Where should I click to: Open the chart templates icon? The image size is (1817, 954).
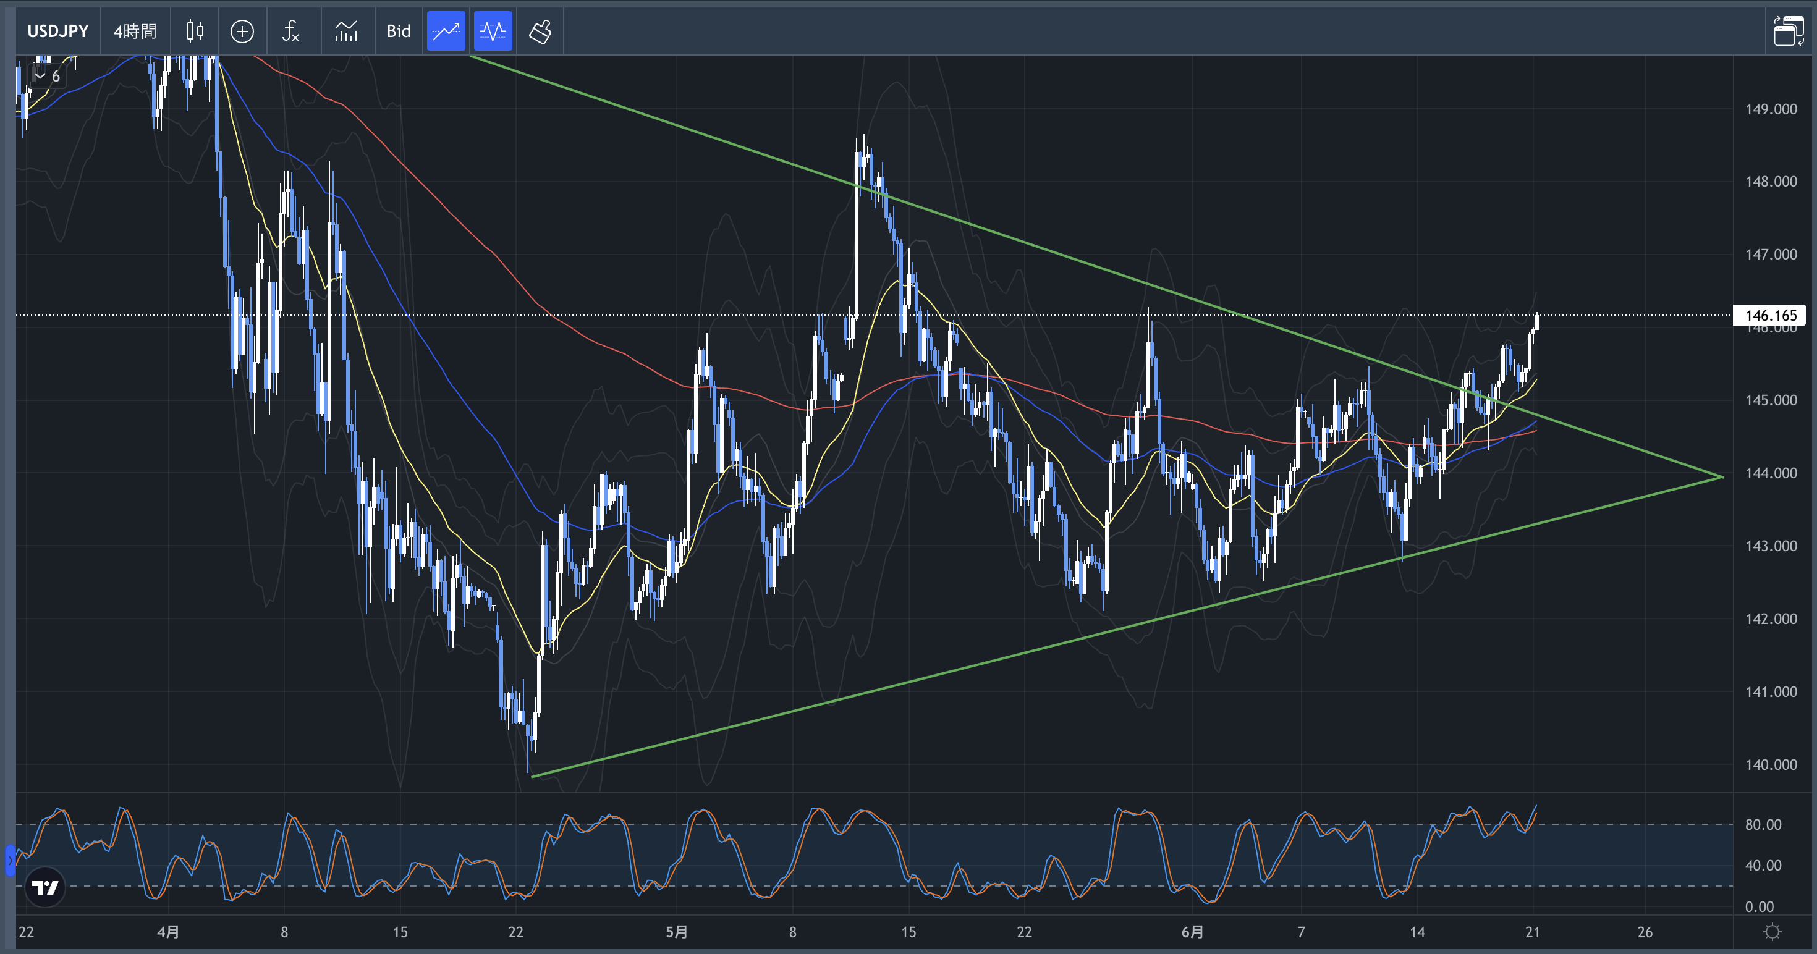click(345, 31)
